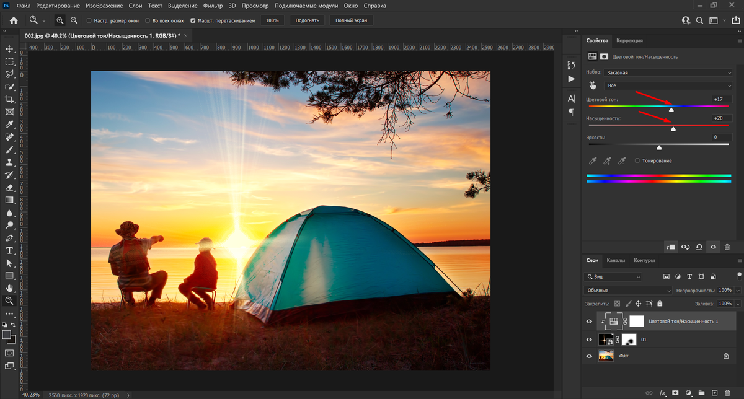Click the 100% zoom button

[272, 20]
